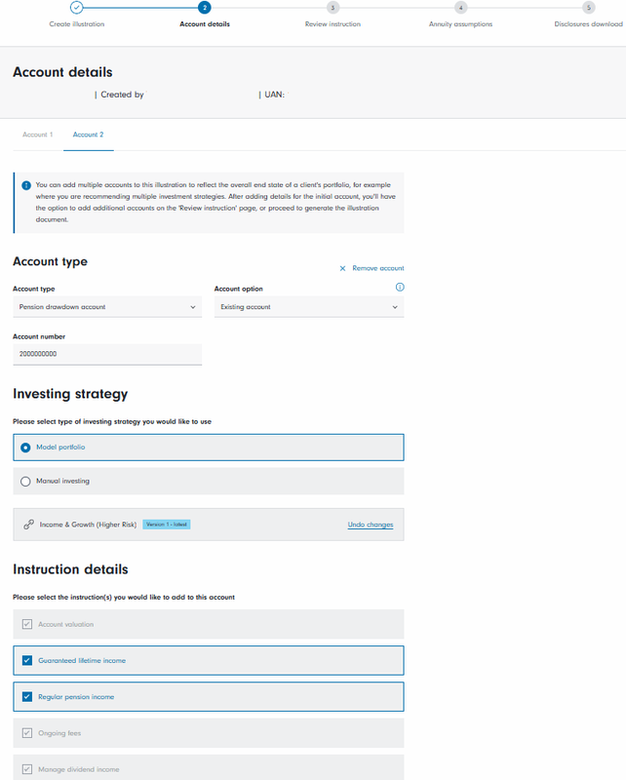
Task: Select the Account 2 tab
Action: click(88, 135)
